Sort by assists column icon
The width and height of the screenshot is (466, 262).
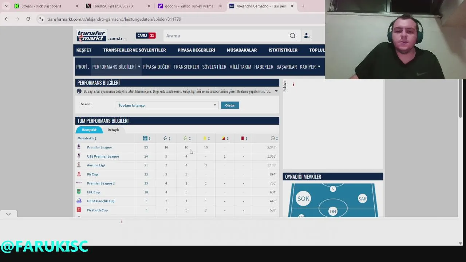coord(185,138)
